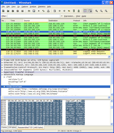Find a packet magnifier icon
The height and width of the screenshot is (133, 114).
pyautogui.click(x=55, y=11)
